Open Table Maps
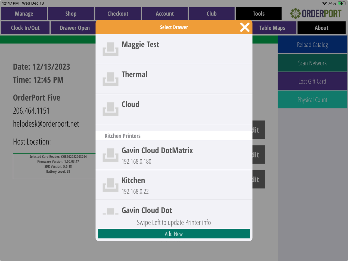348x261 pixels. click(274, 28)
